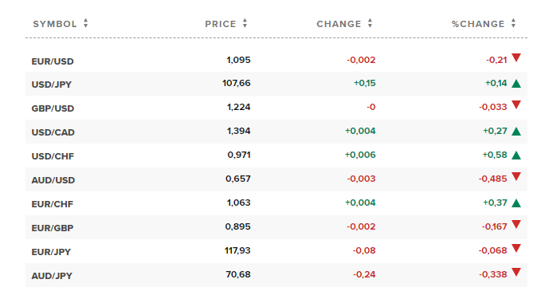533x299 pixels.
Task: Click the SYMBOL column header label
Action: [55, 24]
